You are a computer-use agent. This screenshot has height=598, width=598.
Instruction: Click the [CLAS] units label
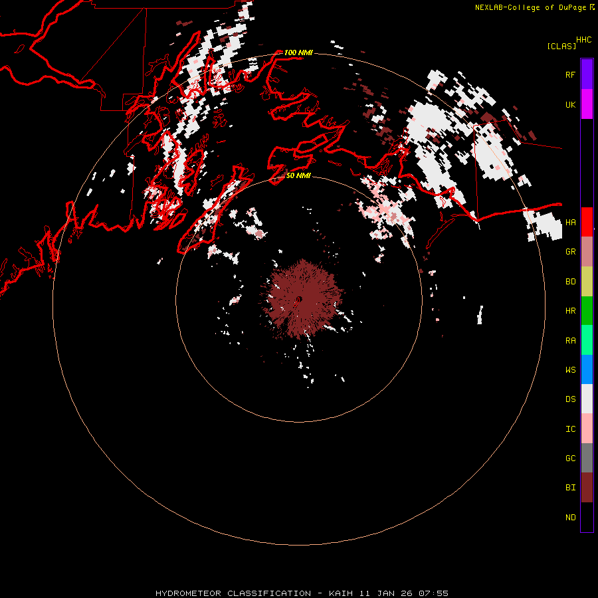(561, 46)
